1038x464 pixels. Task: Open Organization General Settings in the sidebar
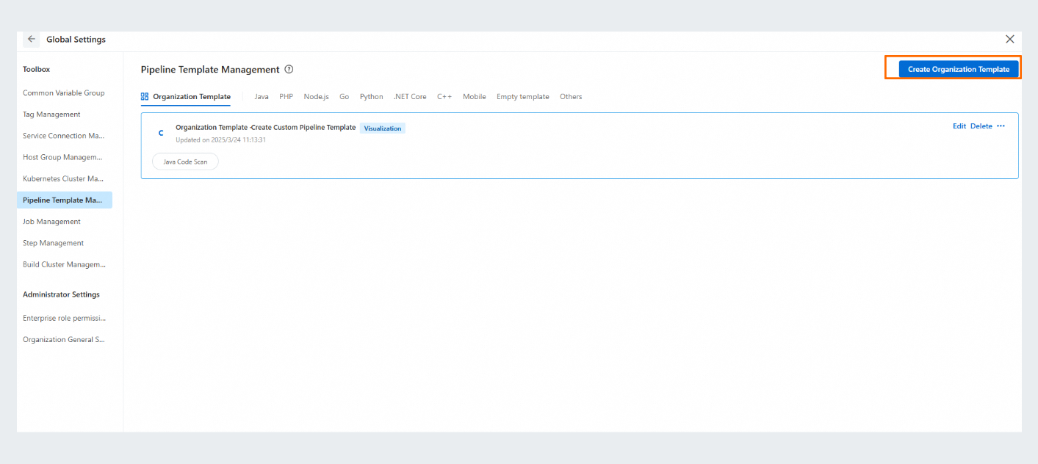(x=65, y=340)
